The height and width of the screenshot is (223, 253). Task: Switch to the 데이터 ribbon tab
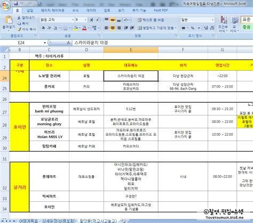coord(91,11)
